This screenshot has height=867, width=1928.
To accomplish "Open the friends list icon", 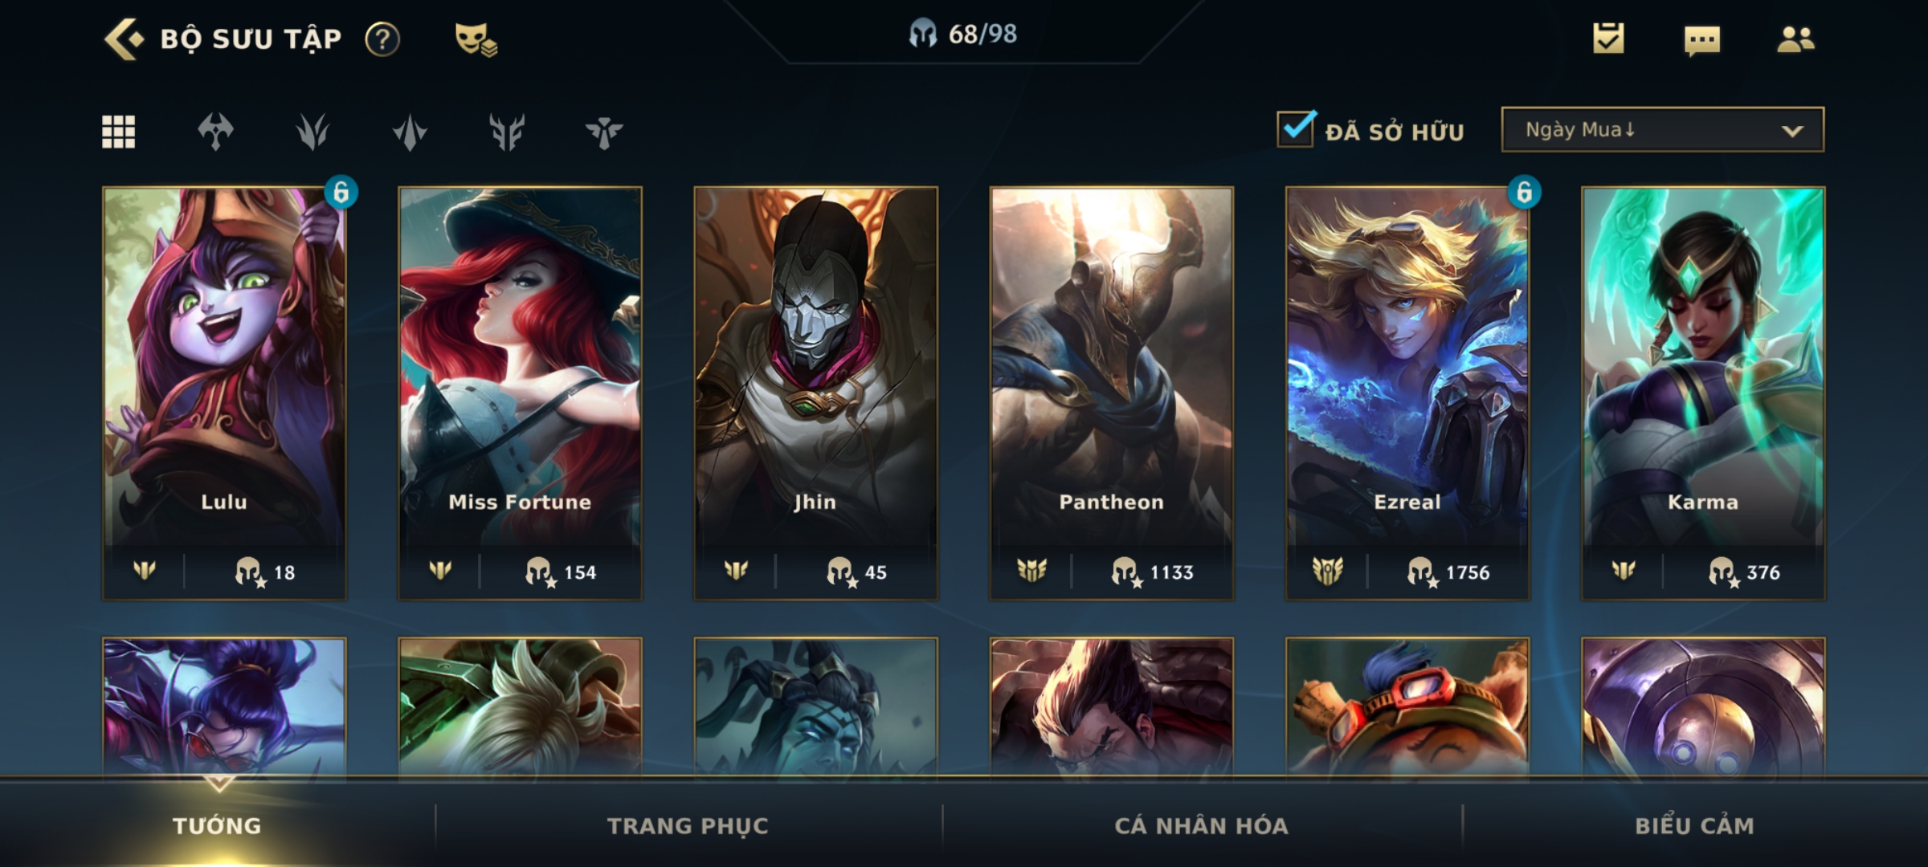I will coord(1795,39).
